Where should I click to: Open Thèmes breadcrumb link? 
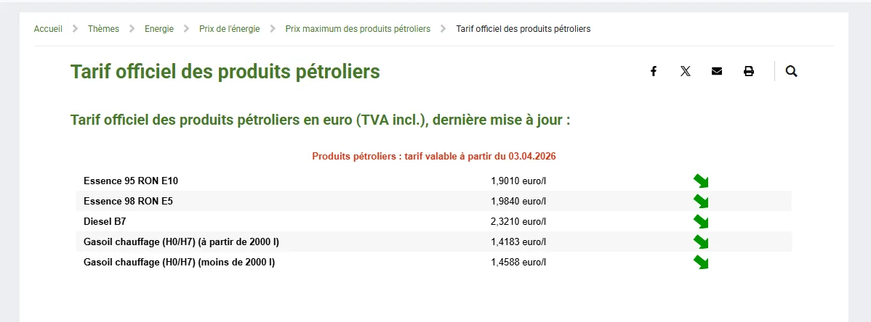point(103,29)
